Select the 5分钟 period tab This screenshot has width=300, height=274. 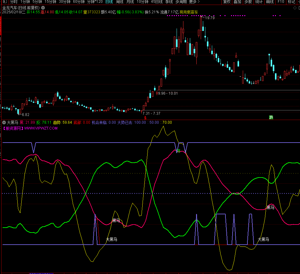(x=37, y=2)
